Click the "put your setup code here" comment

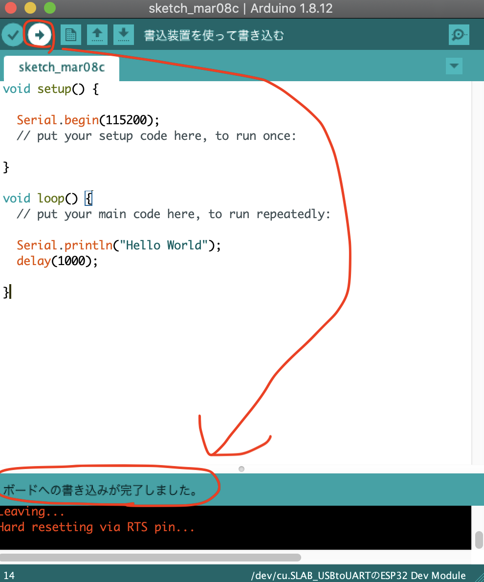click(x=156, y=136)
